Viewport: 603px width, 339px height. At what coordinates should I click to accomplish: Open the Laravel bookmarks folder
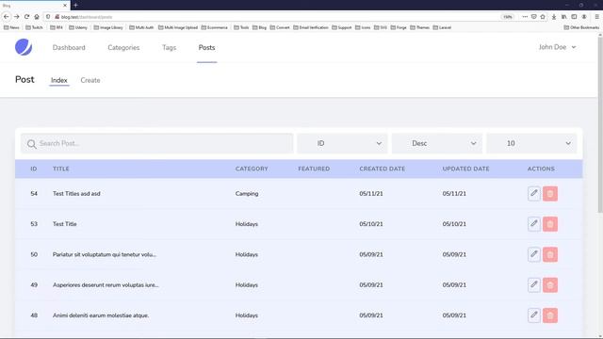point(442,27)
